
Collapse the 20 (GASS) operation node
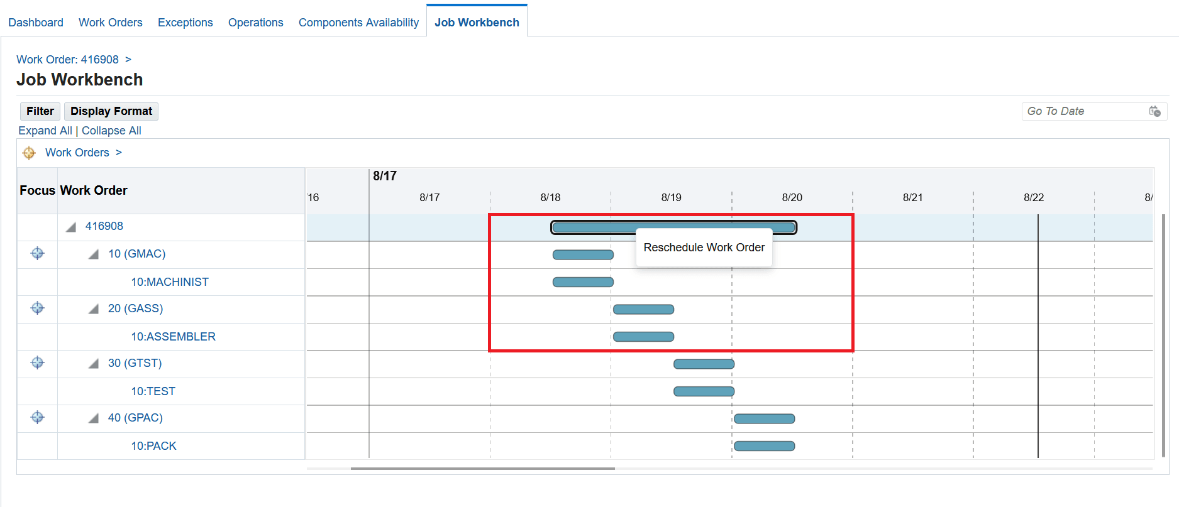pyautogui.click(x=94, y=309)
